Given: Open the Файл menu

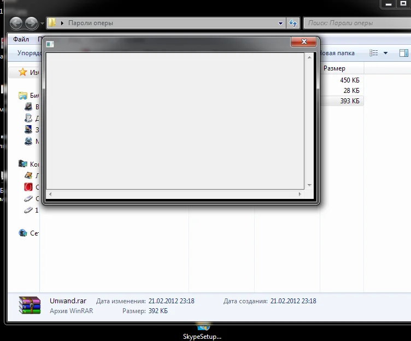Looking at the screenshot, I should [21, 39].
